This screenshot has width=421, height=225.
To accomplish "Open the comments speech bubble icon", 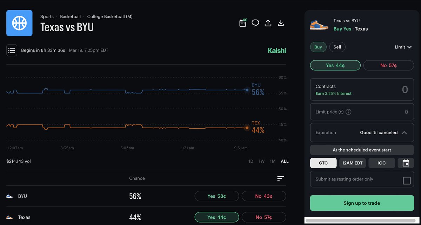I will 255,23.
